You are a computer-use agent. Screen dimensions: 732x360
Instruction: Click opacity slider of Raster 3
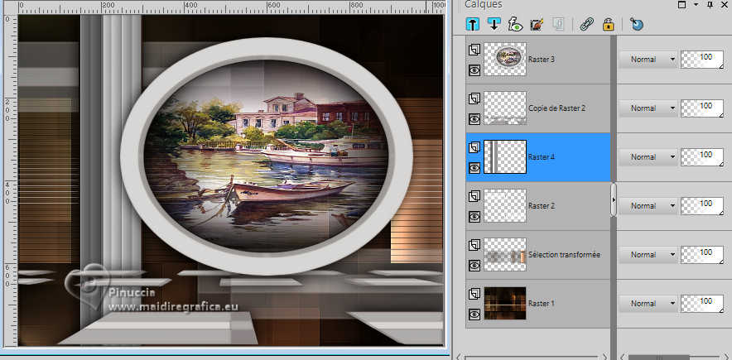pyautogui.click(x=702, y=60)
